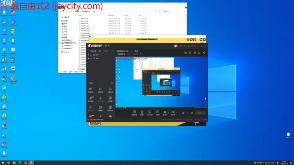Select item15.pak in the Explorer file list

coord(85,21)
